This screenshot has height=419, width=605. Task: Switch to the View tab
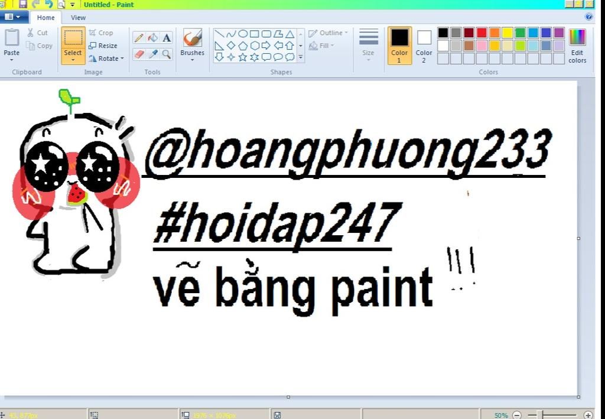pos(78,17)
